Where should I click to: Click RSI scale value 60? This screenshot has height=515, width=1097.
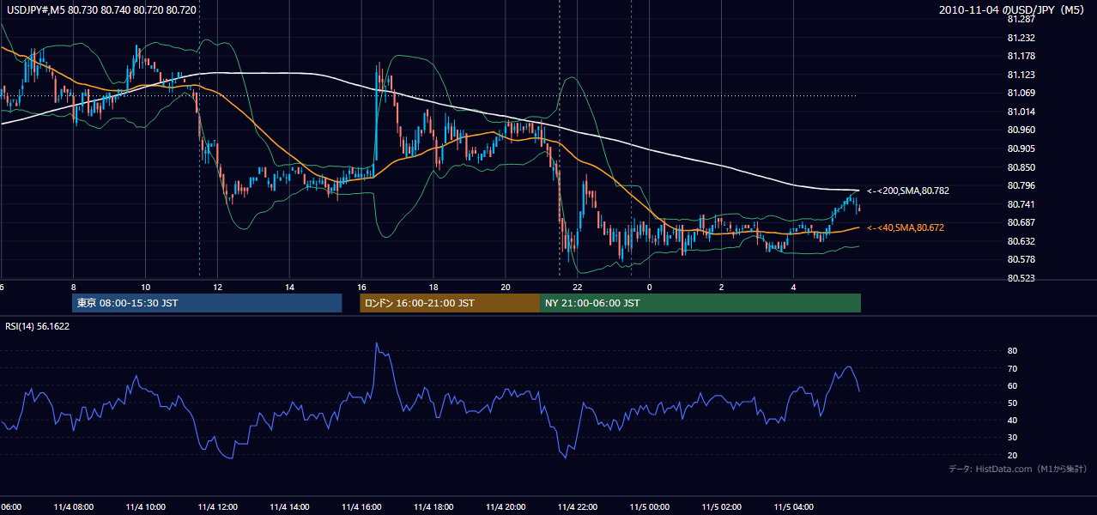pyautogui.click(x=1012, y=385)
